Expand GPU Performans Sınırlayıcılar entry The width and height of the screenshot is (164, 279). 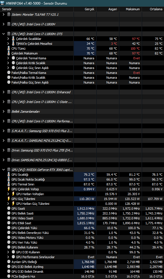[x=8, y=257]
